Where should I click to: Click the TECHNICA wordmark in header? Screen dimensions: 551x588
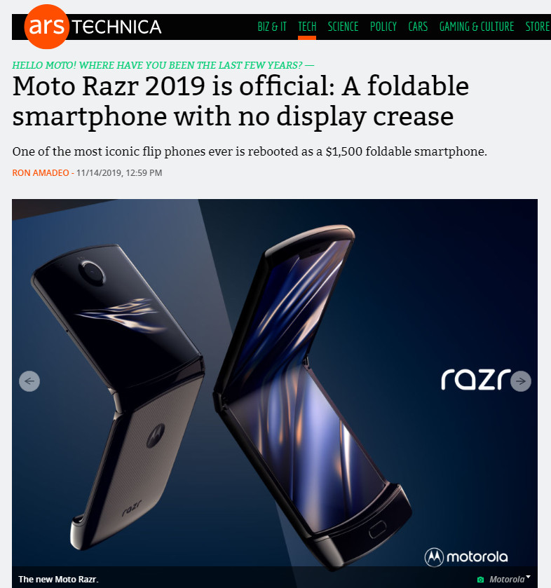click(116, 27)
